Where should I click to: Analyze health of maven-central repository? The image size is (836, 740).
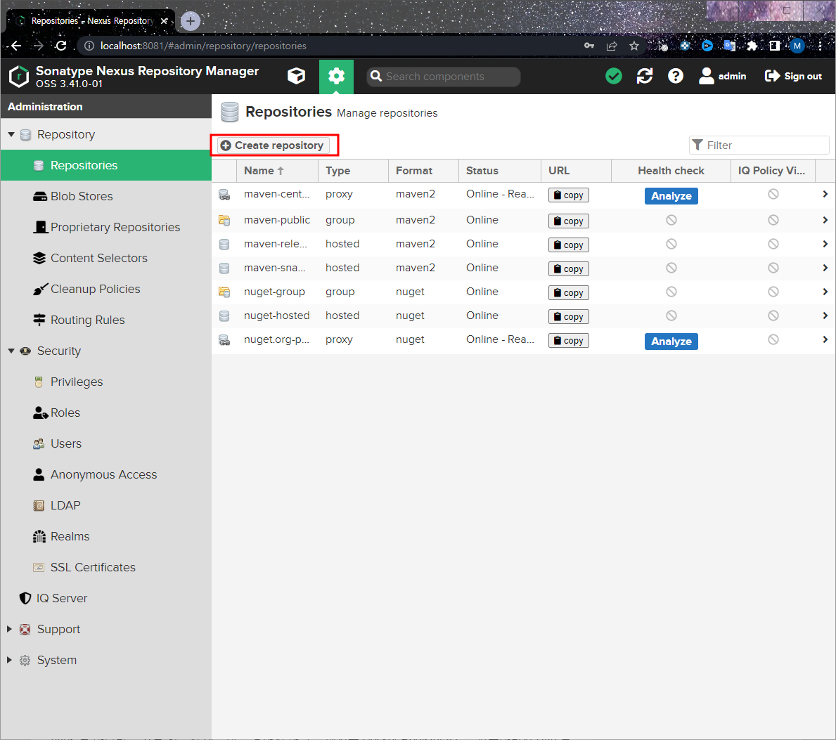[x=671, y=196]
